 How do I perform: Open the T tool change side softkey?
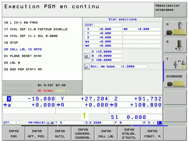click(175, 63)
